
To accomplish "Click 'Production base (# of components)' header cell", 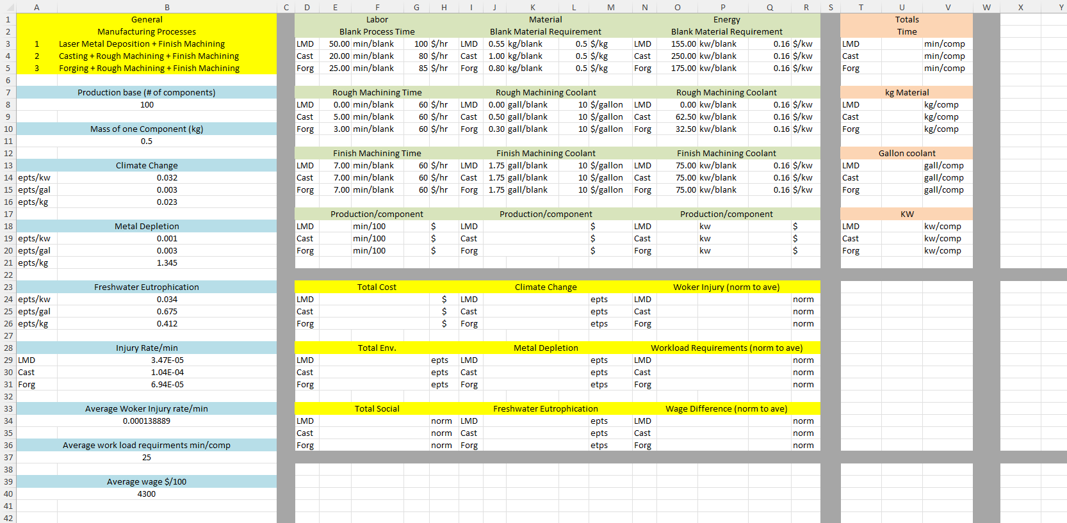I will click(x=147, y=92).
